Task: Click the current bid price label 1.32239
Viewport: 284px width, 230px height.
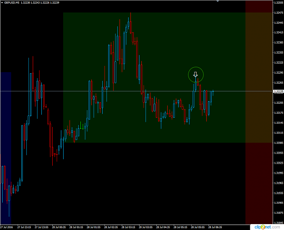Action: pos(279,91)
